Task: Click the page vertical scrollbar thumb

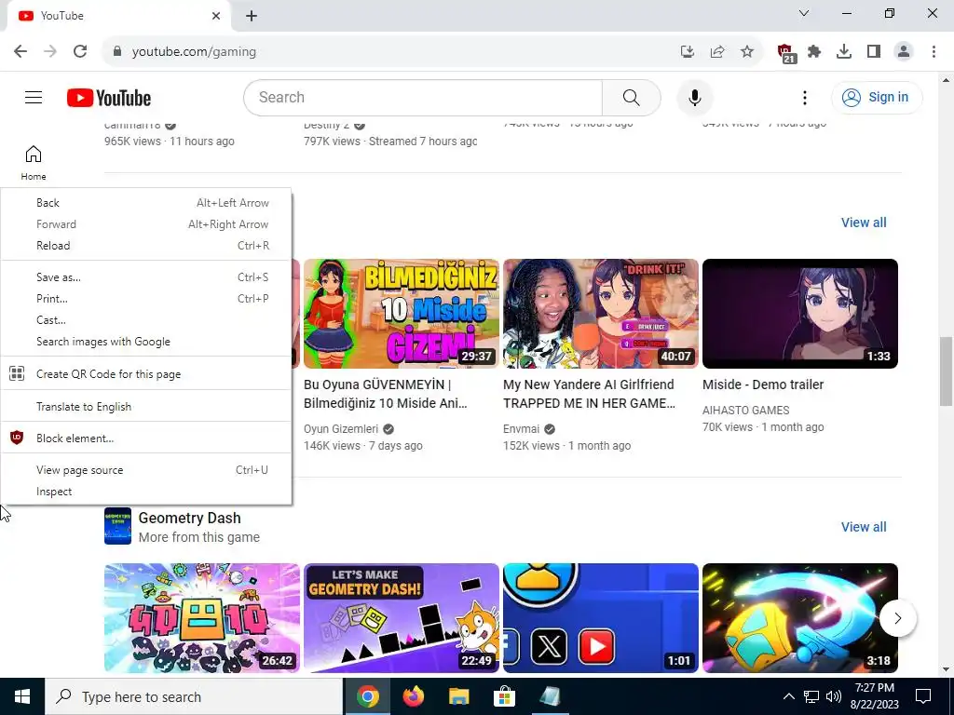Action: coord(947,371)
